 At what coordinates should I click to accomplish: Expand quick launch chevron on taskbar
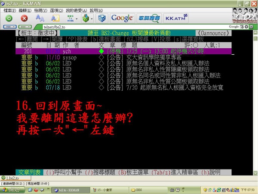click(48, 189)
